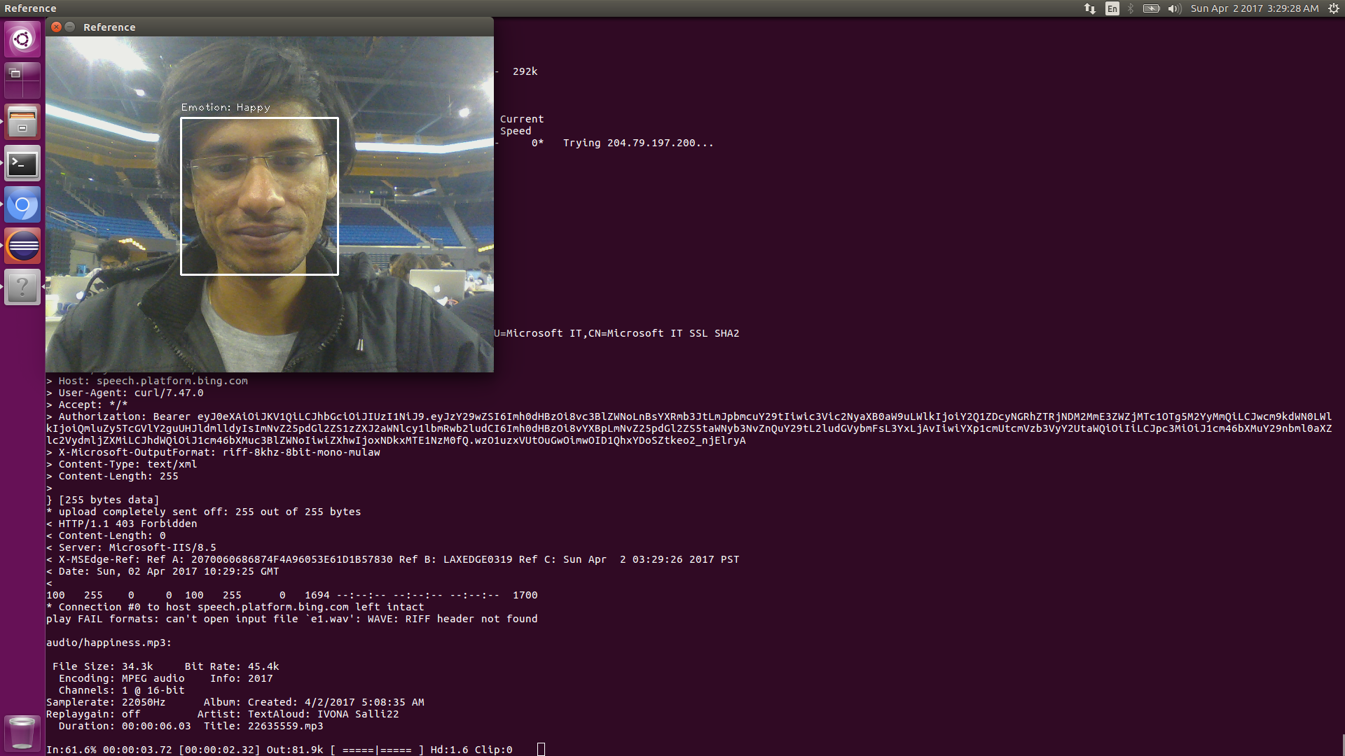Image resolution: width=1345 pixels, height=756 pixels.
Task: Open the sound volume indicator
Action: point(1174,8)
